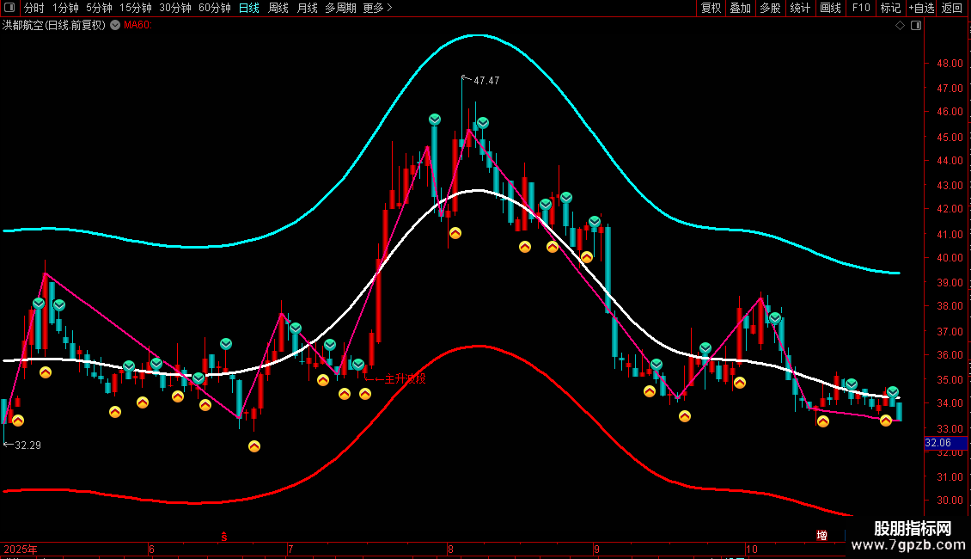Toggle the right sidebar panel icon

(x=916, y=26)
